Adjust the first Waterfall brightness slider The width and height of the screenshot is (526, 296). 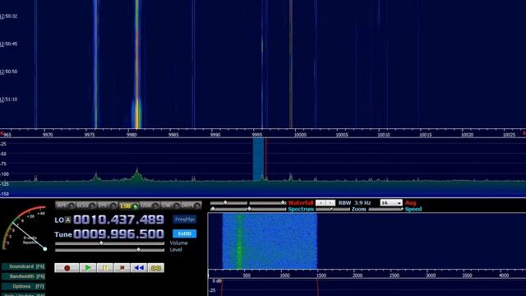click(228, 203)
